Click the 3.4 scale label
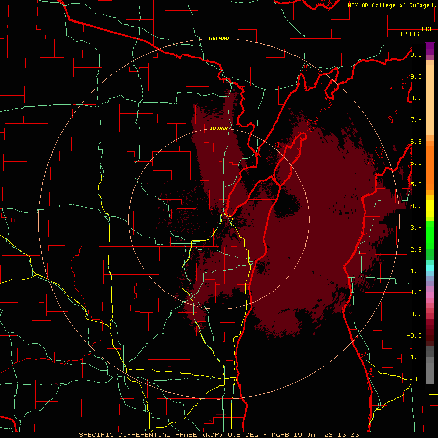Image resolution: width=438 pixels, height=438 pixels. [416, 228]
